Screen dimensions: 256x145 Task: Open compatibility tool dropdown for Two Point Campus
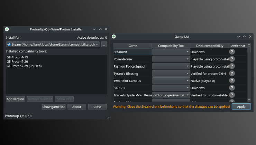click(x=171, y=81)
